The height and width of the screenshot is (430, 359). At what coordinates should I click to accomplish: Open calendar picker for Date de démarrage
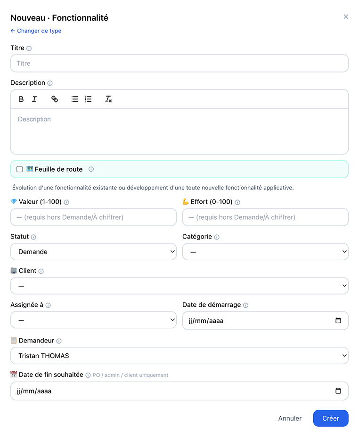338,320
